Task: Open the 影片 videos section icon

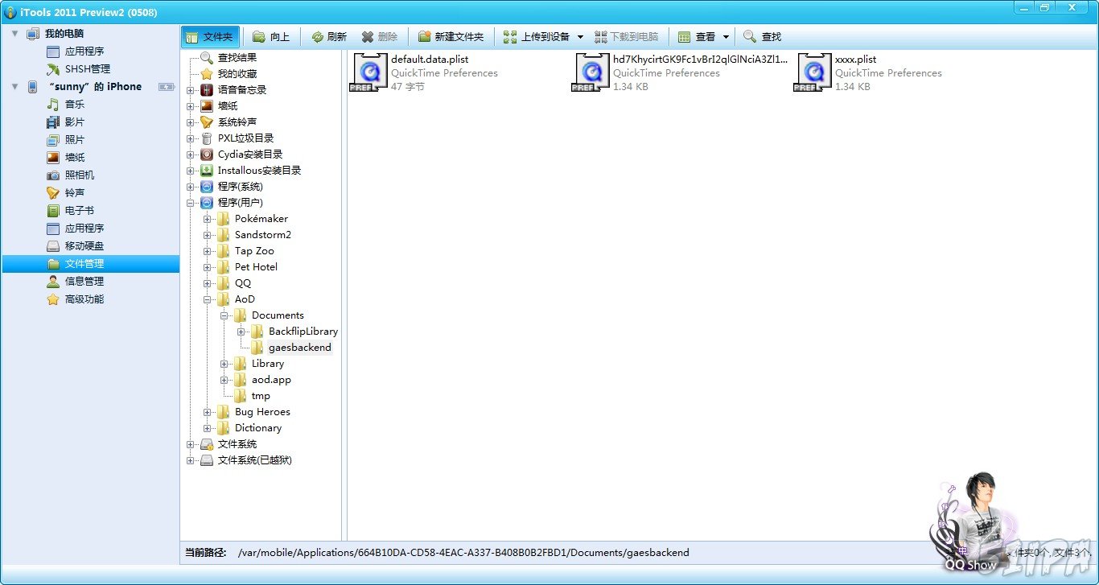Action: coord(53,122)
